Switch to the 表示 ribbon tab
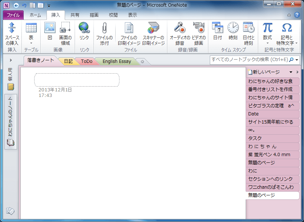 [x=132, y=15]
